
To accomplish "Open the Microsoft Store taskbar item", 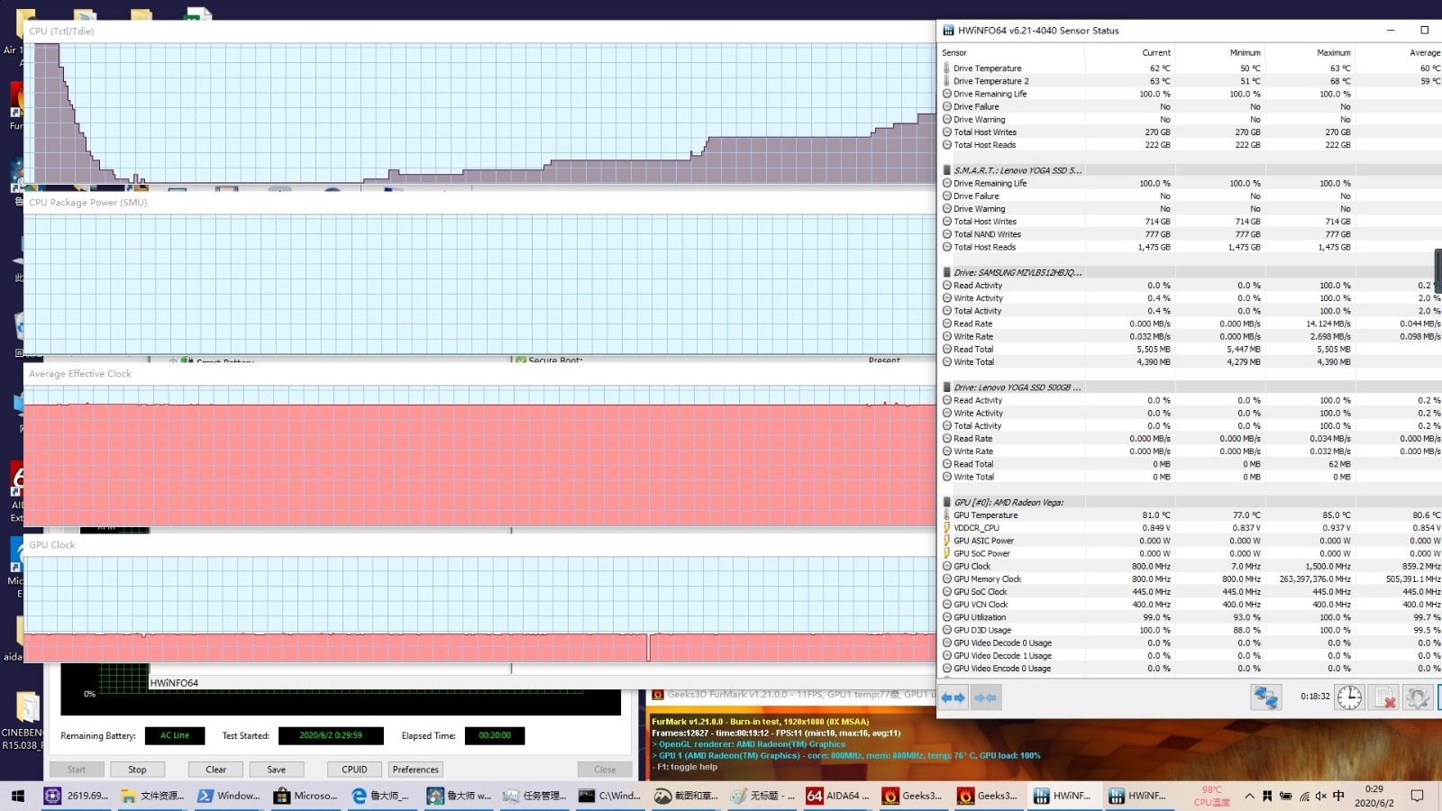I will coord(306,796).
